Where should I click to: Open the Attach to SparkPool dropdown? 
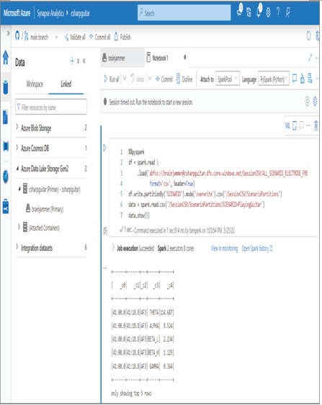pyautogui.click(x=228, y=79)
